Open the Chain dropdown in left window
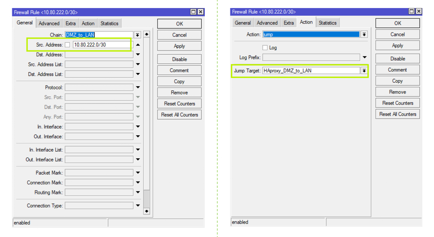This screenshot has height=237, width=434. [x=137, y=35]
